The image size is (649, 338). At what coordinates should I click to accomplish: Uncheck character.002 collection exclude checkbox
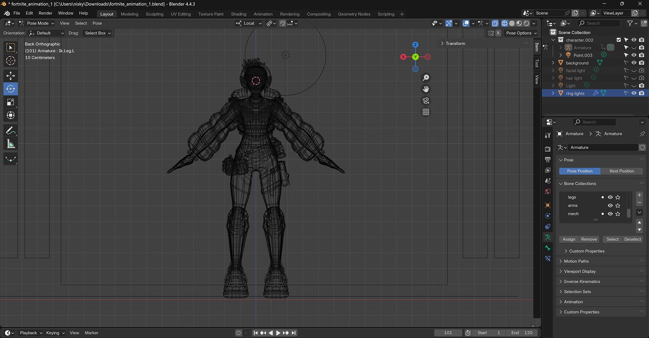(619, 40)
